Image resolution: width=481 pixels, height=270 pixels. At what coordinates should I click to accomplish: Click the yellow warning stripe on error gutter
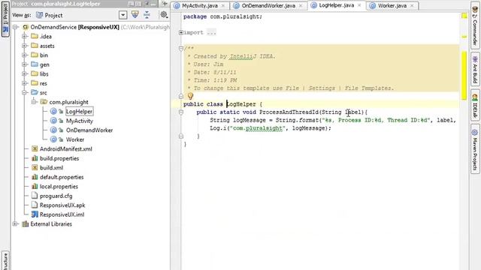pos(464,75)
